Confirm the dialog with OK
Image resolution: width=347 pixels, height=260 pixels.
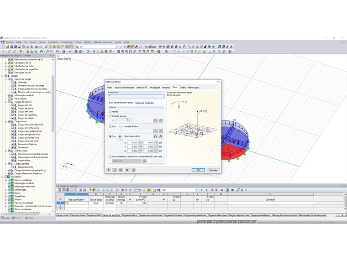pyautogui.click(x=198, y=170)
